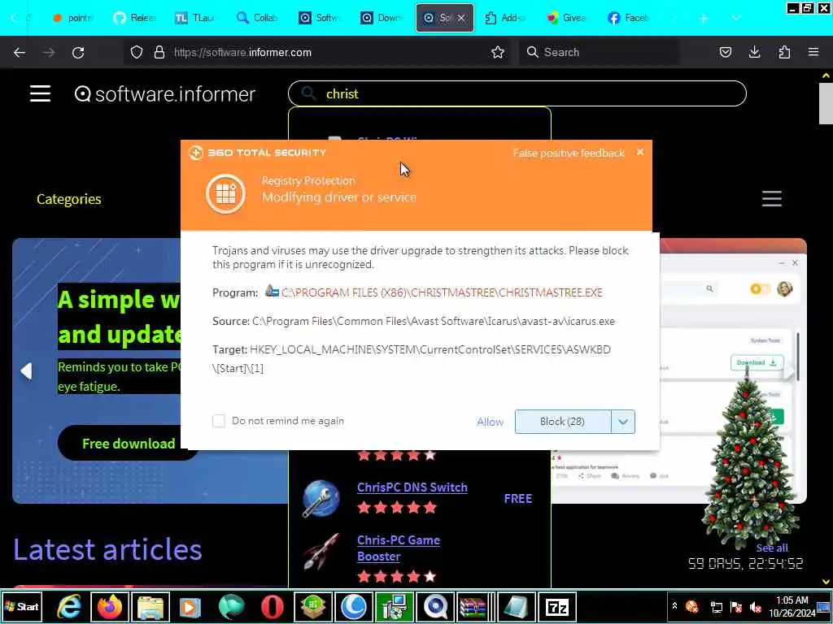Expand the Block button dropdown arrow
The height and width of the screenshot is (624, 833).
[x=623, y=422]
